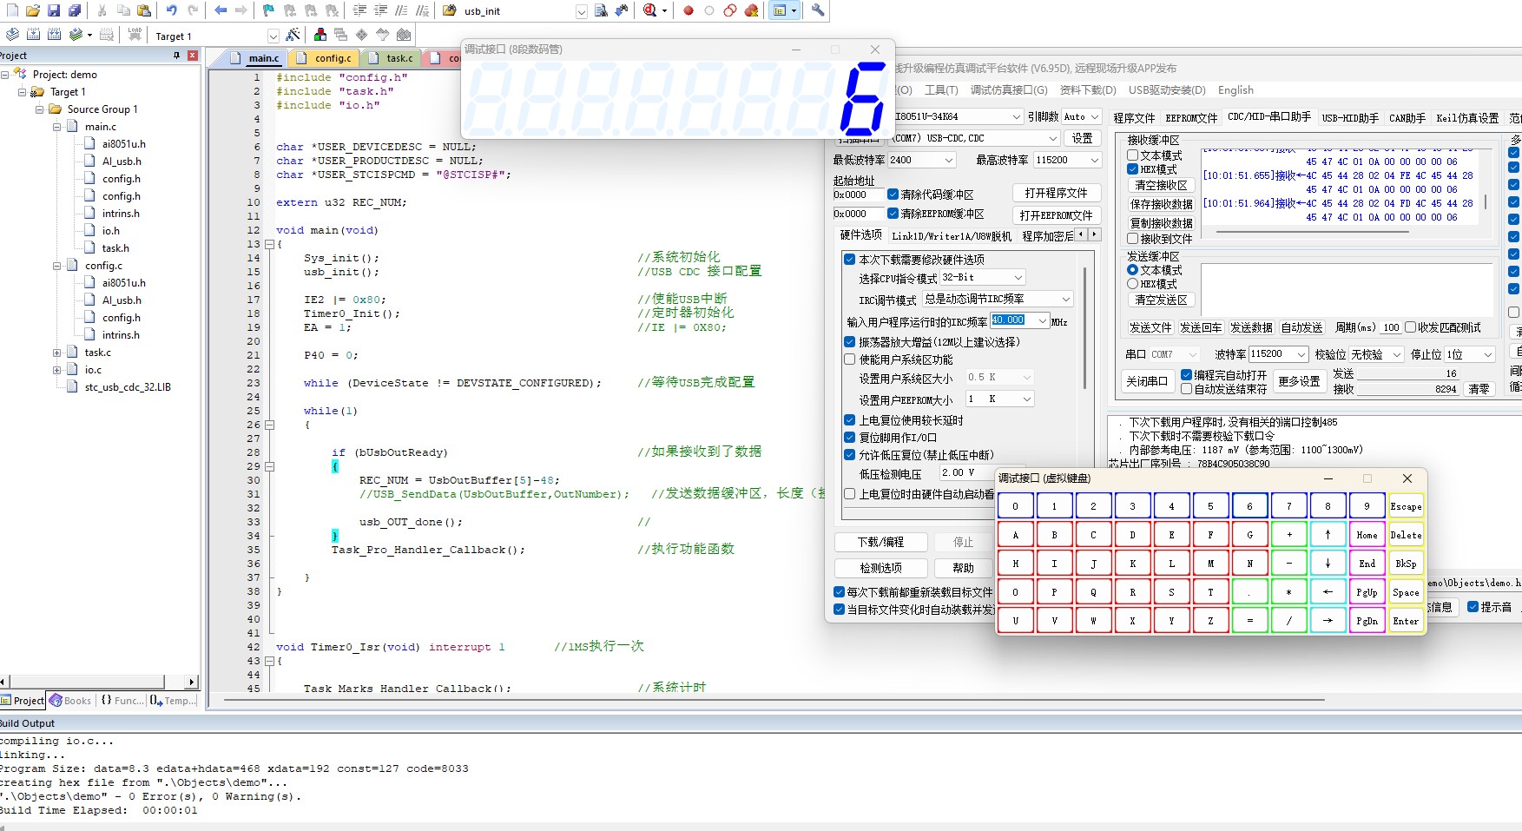Open Manage Project Items icon
This screenshot has height=831, width=1522.
pyautogui.click(x=320, y=35)
